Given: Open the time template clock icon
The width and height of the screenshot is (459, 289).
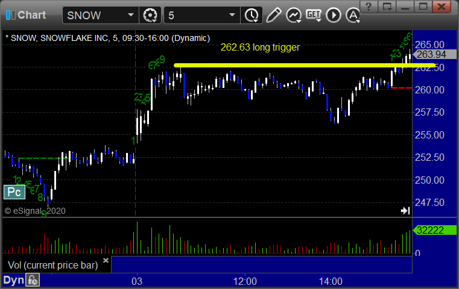Looking at the screenshot, I should point(252,15).
